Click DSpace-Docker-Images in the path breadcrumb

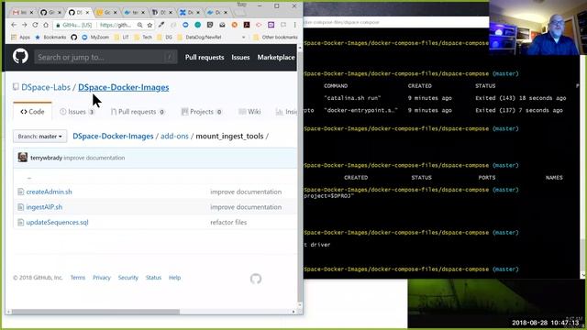click(x=113, y=137)
